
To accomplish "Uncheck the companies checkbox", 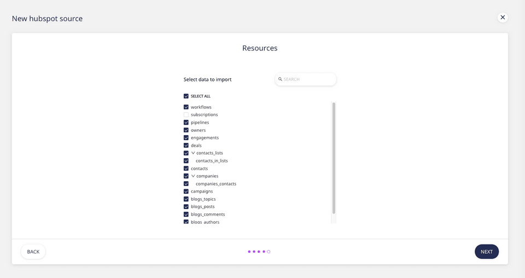I will [186, 176].
